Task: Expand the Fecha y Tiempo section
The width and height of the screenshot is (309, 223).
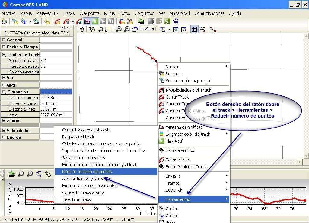Action: [4, 47]
